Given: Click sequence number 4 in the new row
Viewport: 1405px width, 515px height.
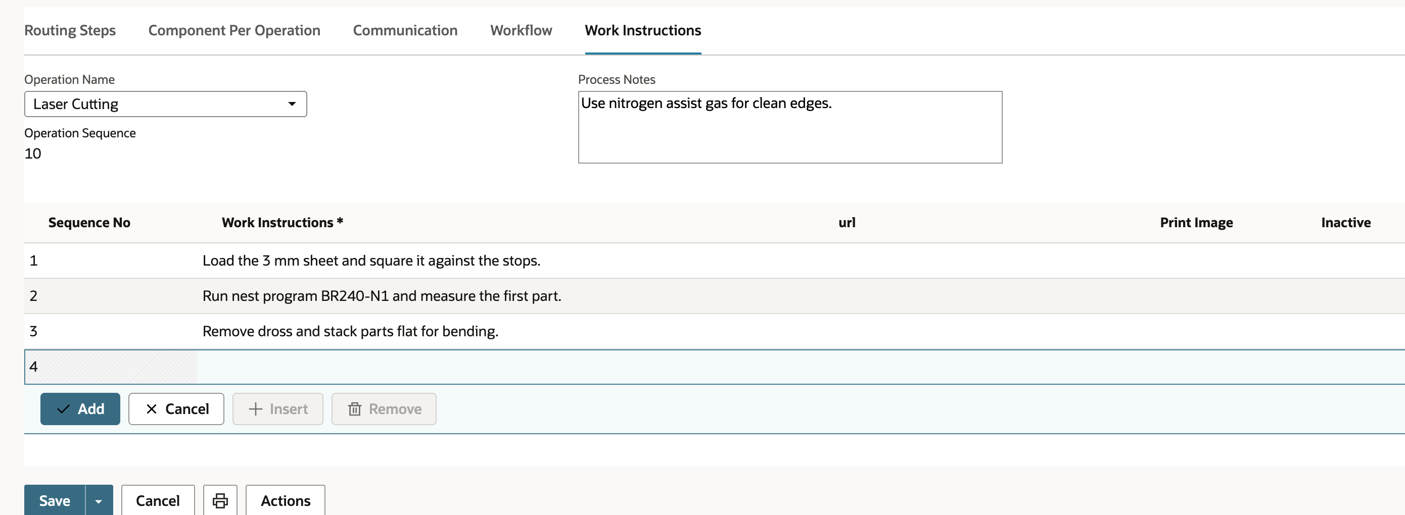Looking at the screenshot, I should [33, 367].
